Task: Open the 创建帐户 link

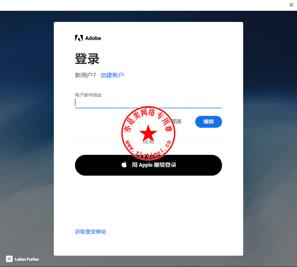Action: 112,75
